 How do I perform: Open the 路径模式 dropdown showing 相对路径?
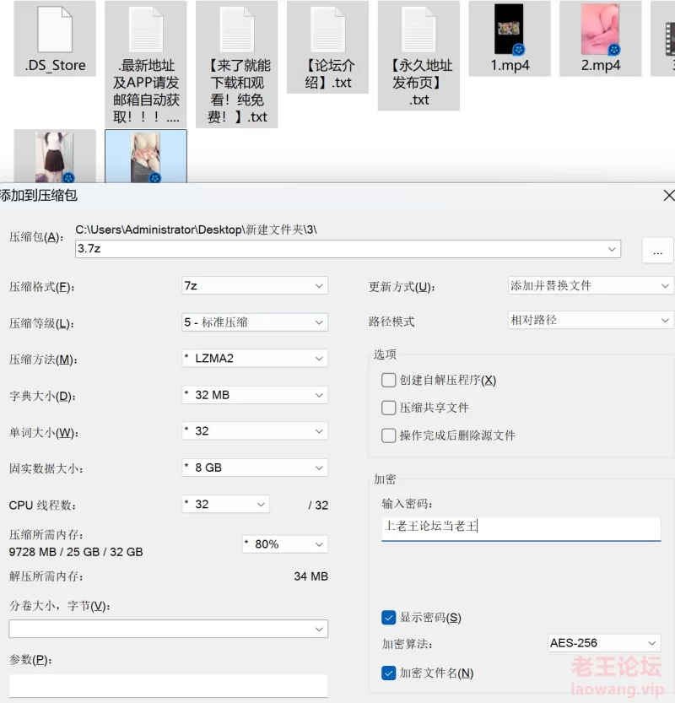[591, 320]
